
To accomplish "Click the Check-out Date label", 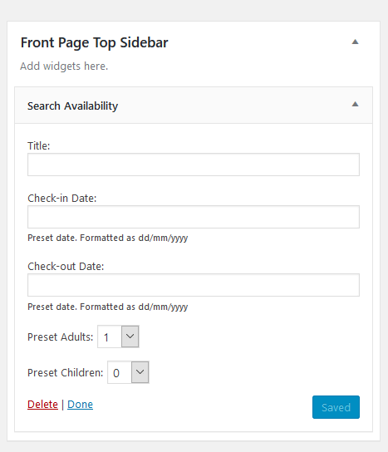I will [66, 267].
